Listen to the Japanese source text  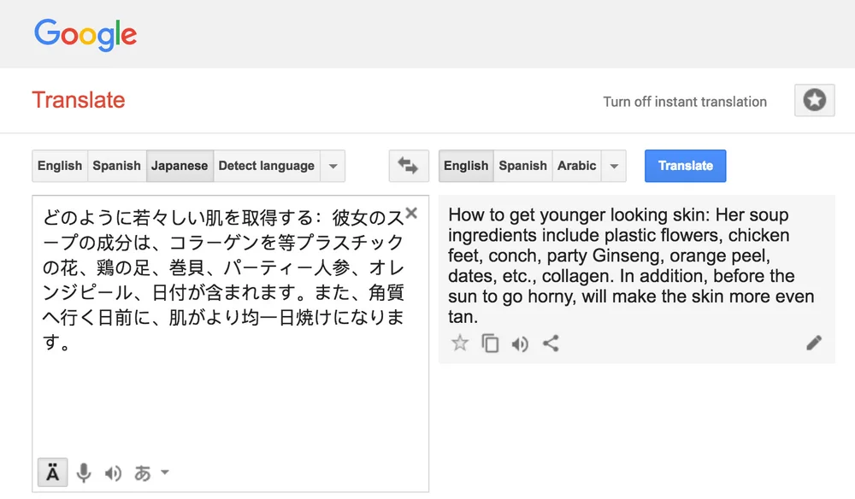(113, 473)
